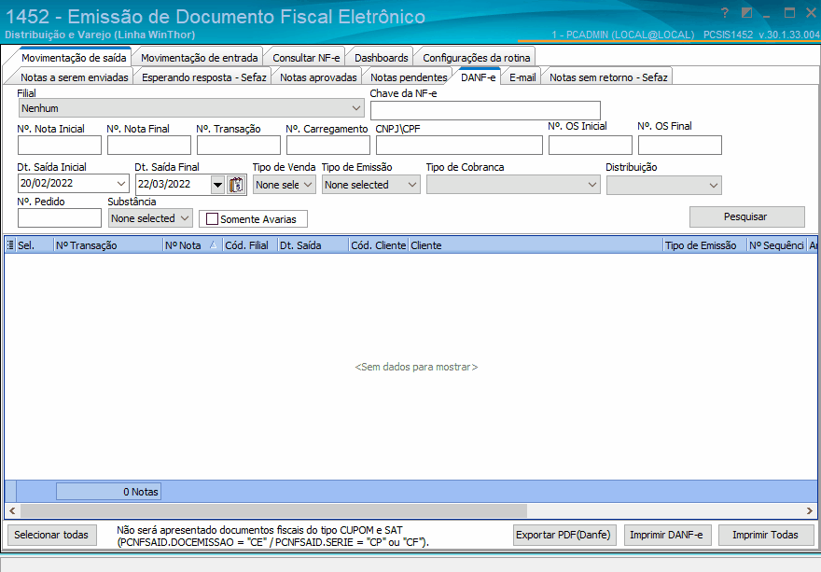821x572 pixels.
Task: Click the window theme toggle icon
Action: (747, 12)
